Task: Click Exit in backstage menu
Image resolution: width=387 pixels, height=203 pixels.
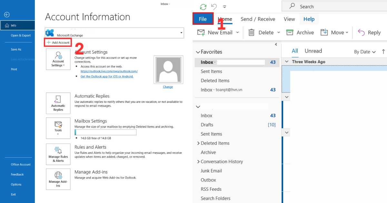Action: [x=13, y=194]
